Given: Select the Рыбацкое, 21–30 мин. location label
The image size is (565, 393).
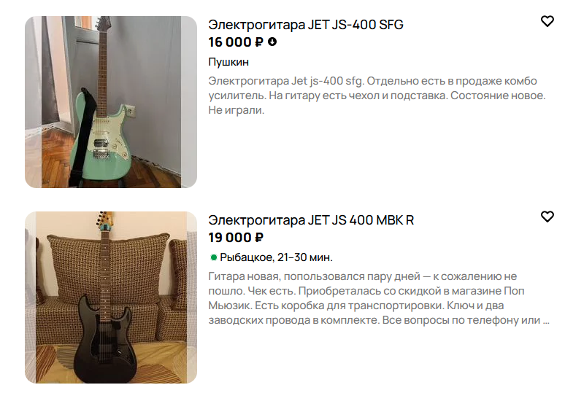Looking at the screenshot, I should [x=276, y=257].
